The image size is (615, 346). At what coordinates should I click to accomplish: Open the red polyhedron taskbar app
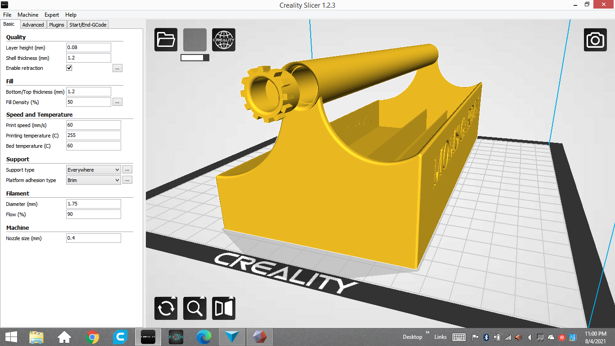pos(260,337)
